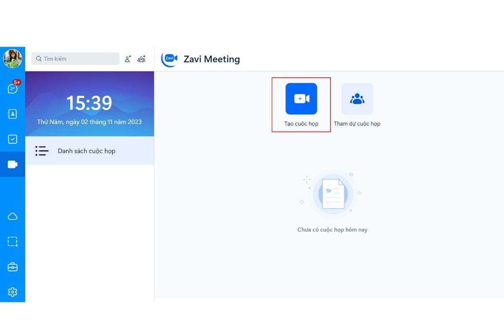The image size is (504, 336).
Task: Click the 15:39 clock display
Action: coord(89,103)
